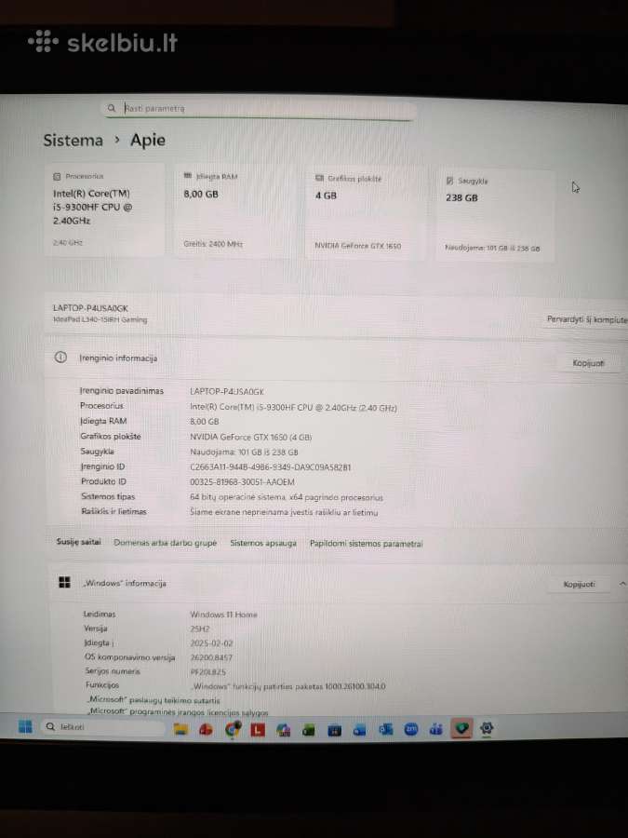The height and width of the screenshot is (838, 628).
Task: Click the install date 2025-02-02 value
Action: (211, 642)
